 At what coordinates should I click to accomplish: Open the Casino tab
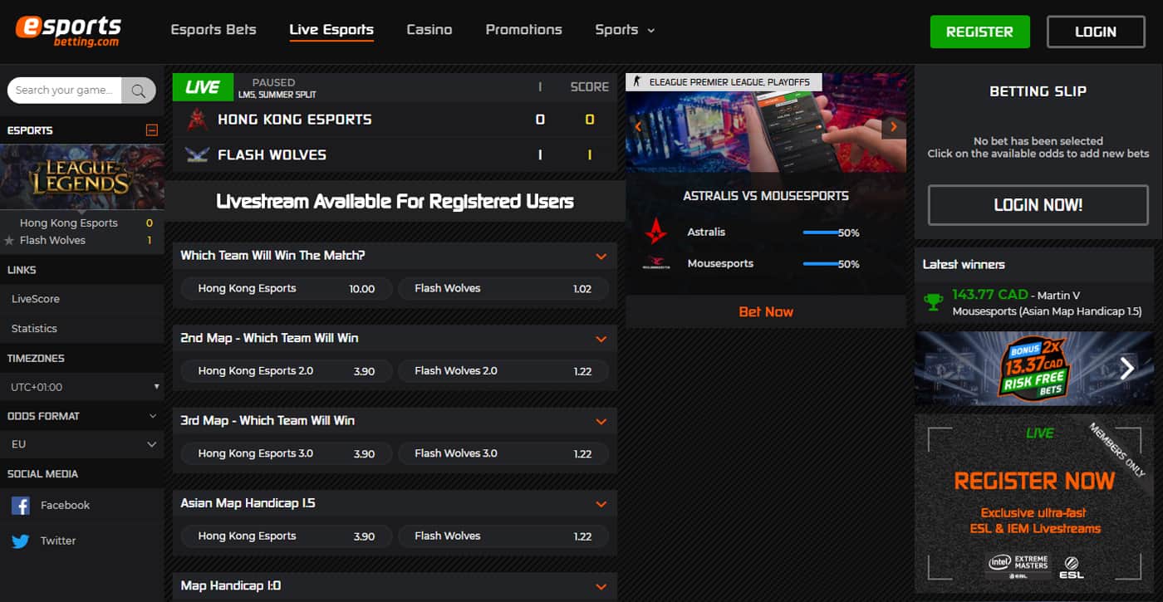pos(429,30)
